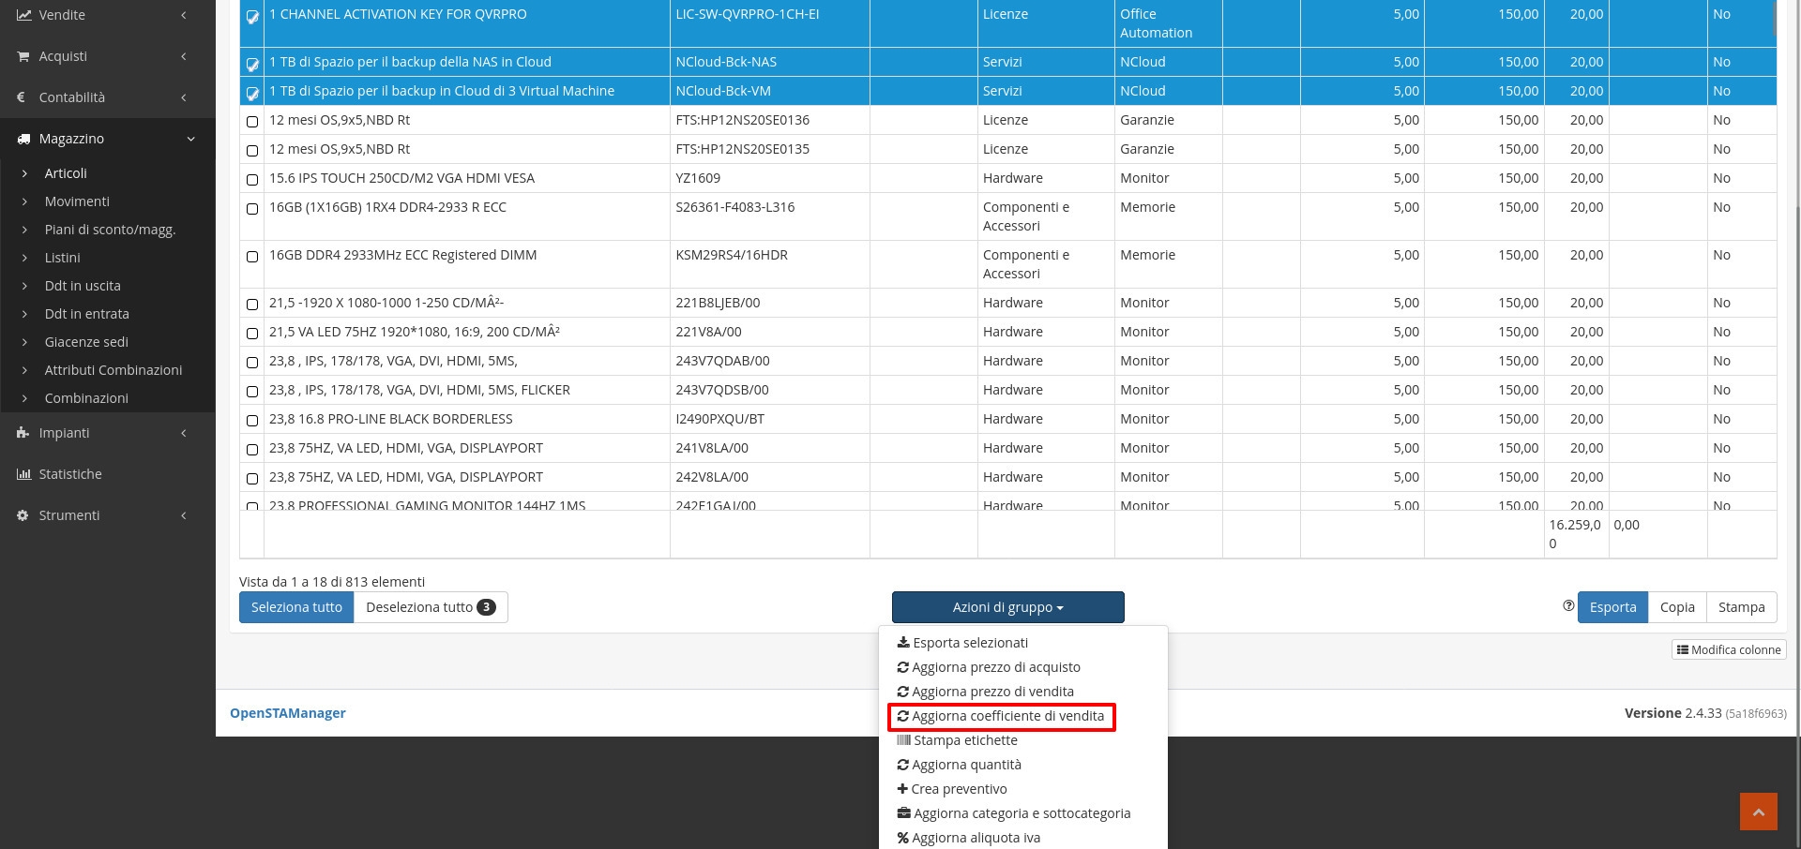Click the euro icon beside Contabilità
This screenshot has height=849, width=1801.
click(23, 97)
